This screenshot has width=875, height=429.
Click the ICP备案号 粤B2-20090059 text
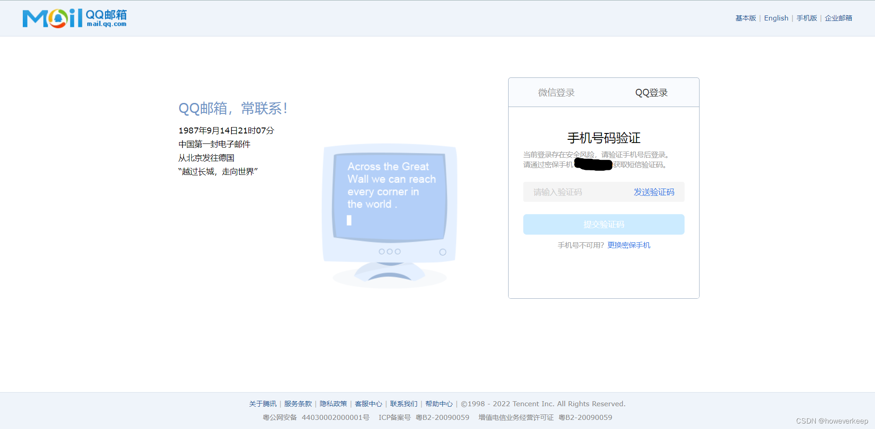click(x=424, y=418)
